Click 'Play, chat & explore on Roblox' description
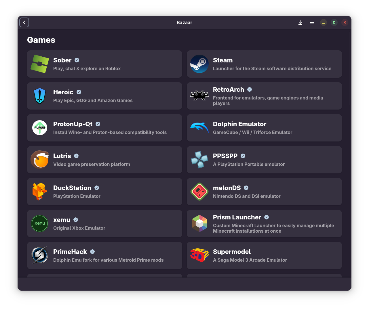369x310 pixels. coord(87,68)
